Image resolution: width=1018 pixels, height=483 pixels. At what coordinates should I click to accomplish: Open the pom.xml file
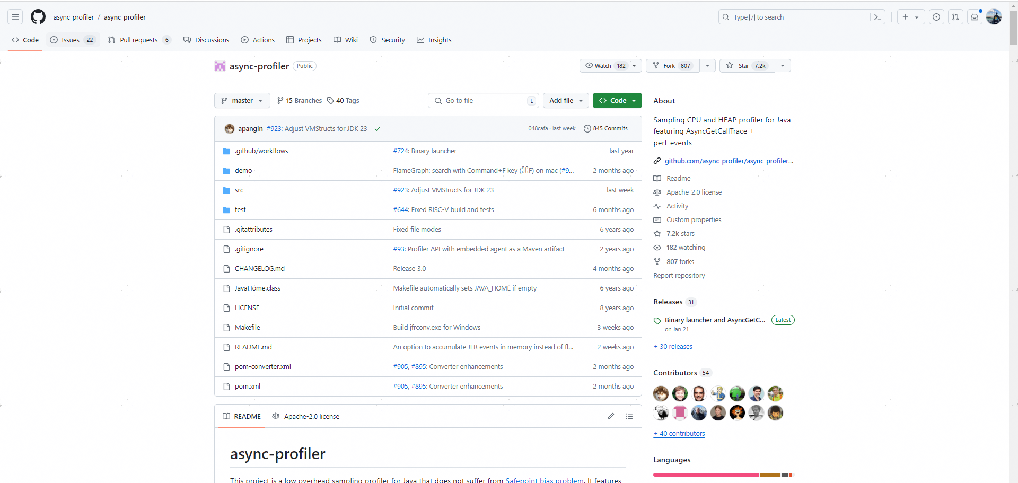(247, 387)
